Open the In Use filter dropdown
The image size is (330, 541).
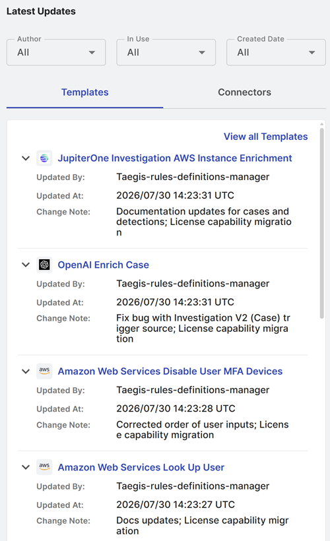point(166,52)
